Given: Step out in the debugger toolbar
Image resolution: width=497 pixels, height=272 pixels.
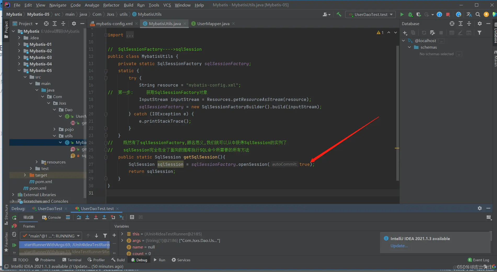Looking at the screenshot, I should (104, 217).
